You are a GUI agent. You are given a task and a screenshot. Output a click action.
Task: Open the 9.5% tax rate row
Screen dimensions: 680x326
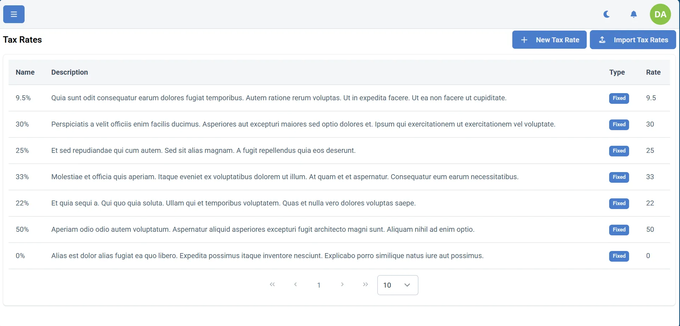tap(23, 98)
